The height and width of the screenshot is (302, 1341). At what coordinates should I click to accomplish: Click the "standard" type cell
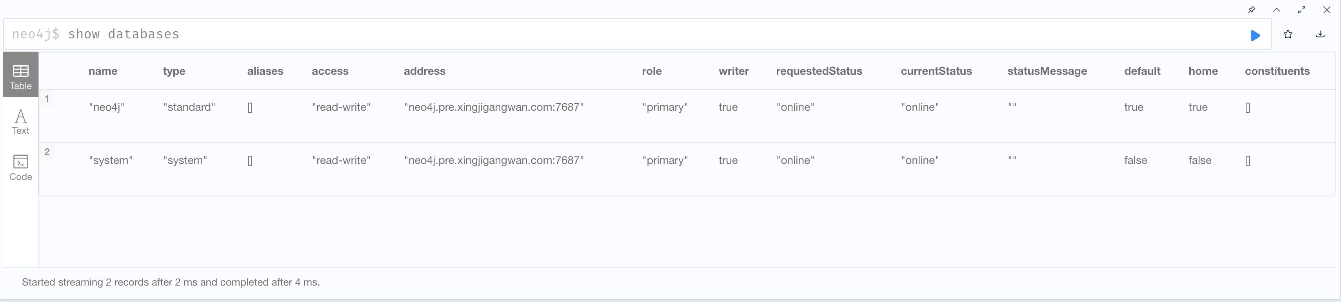pos(189,107)
